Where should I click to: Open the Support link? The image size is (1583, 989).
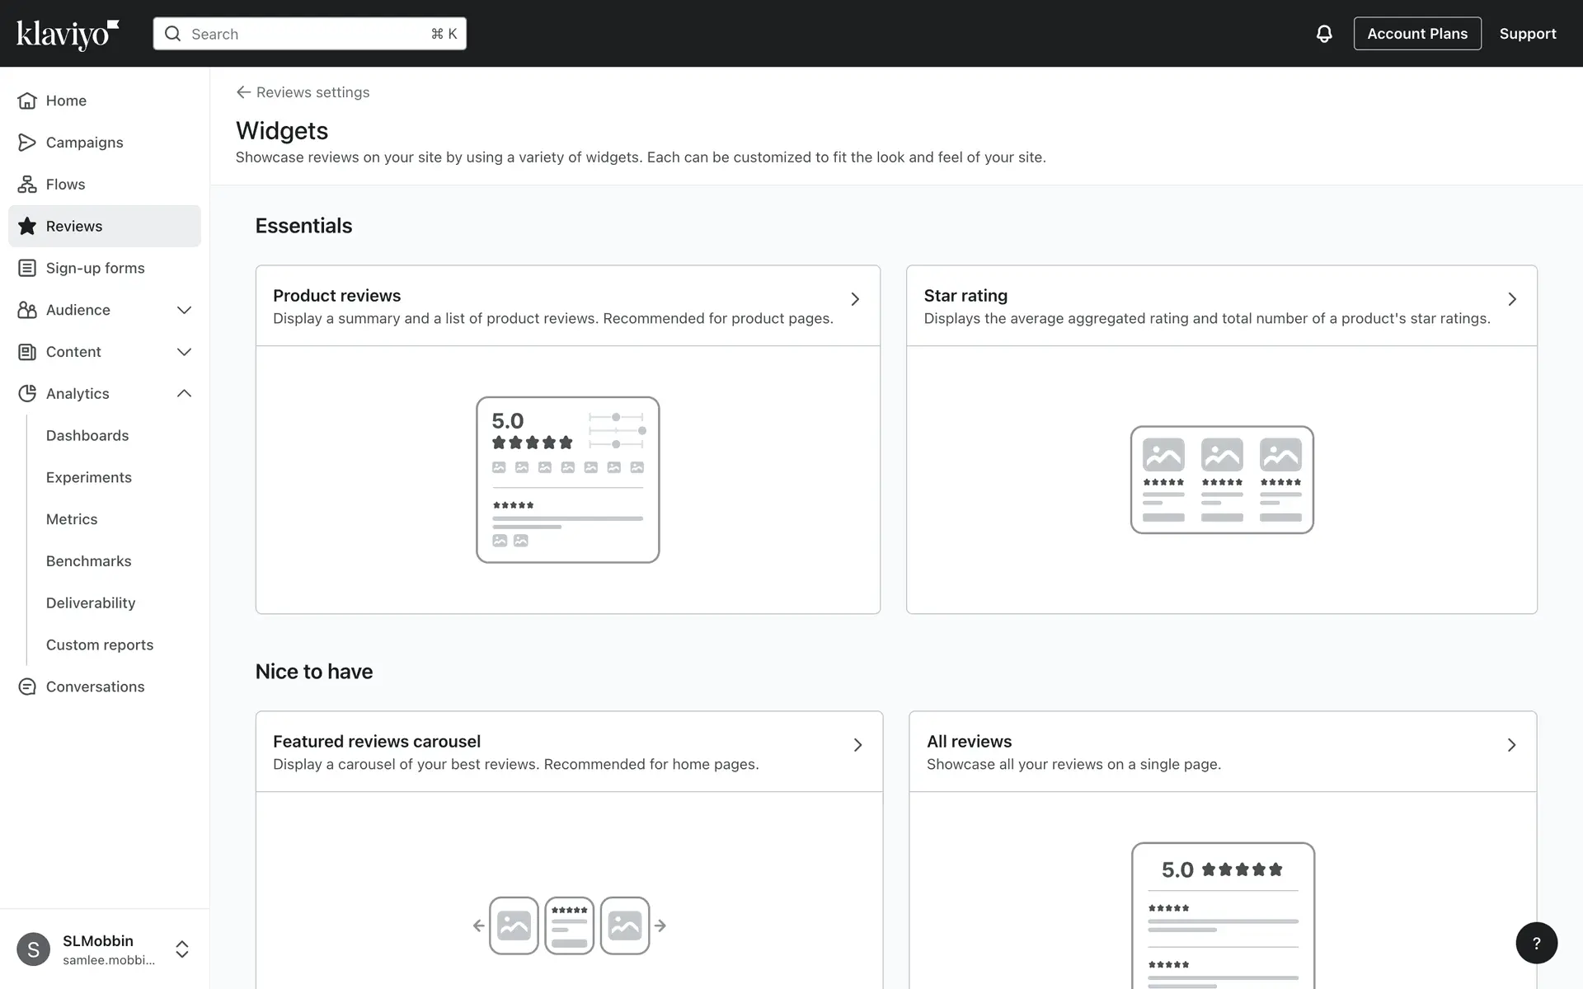1527,34
